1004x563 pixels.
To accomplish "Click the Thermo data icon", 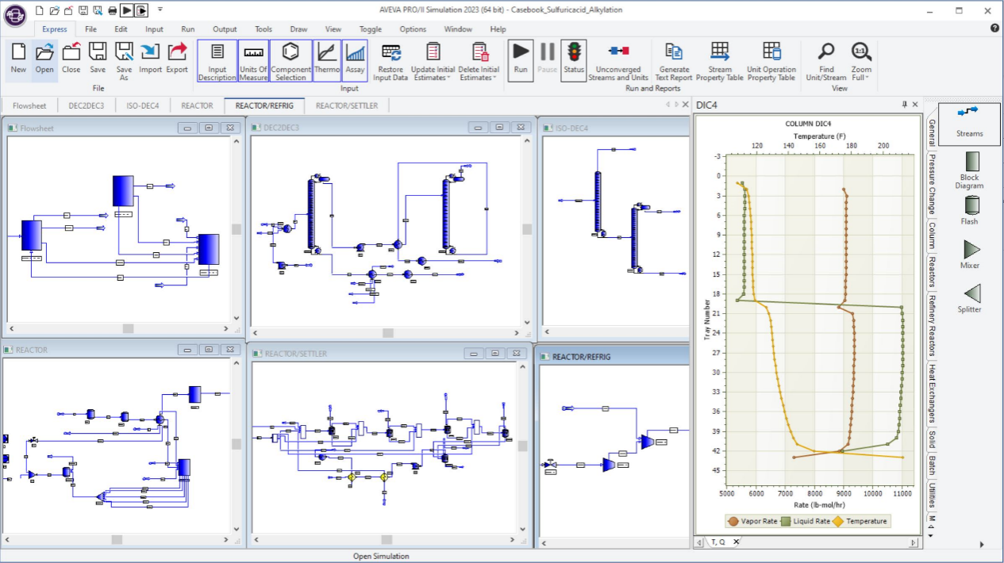I will coord(327,60).
